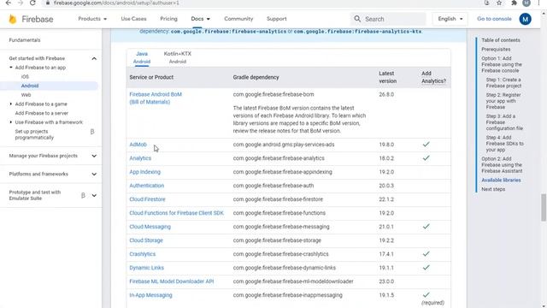Open Add Firebase to a server
Image resolution: width=547 pixels, height=308 pixels.
(x=42, y=113)
